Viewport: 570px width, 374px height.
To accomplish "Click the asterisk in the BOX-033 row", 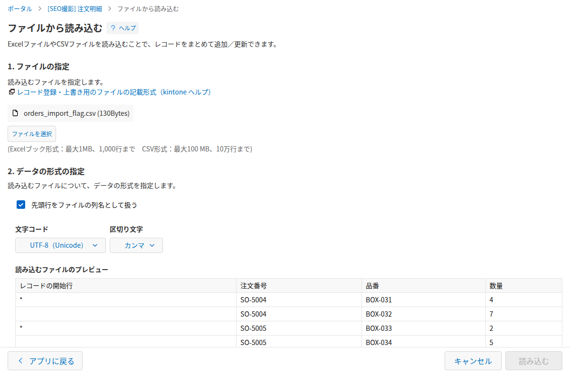I will [x=21, y=328].
